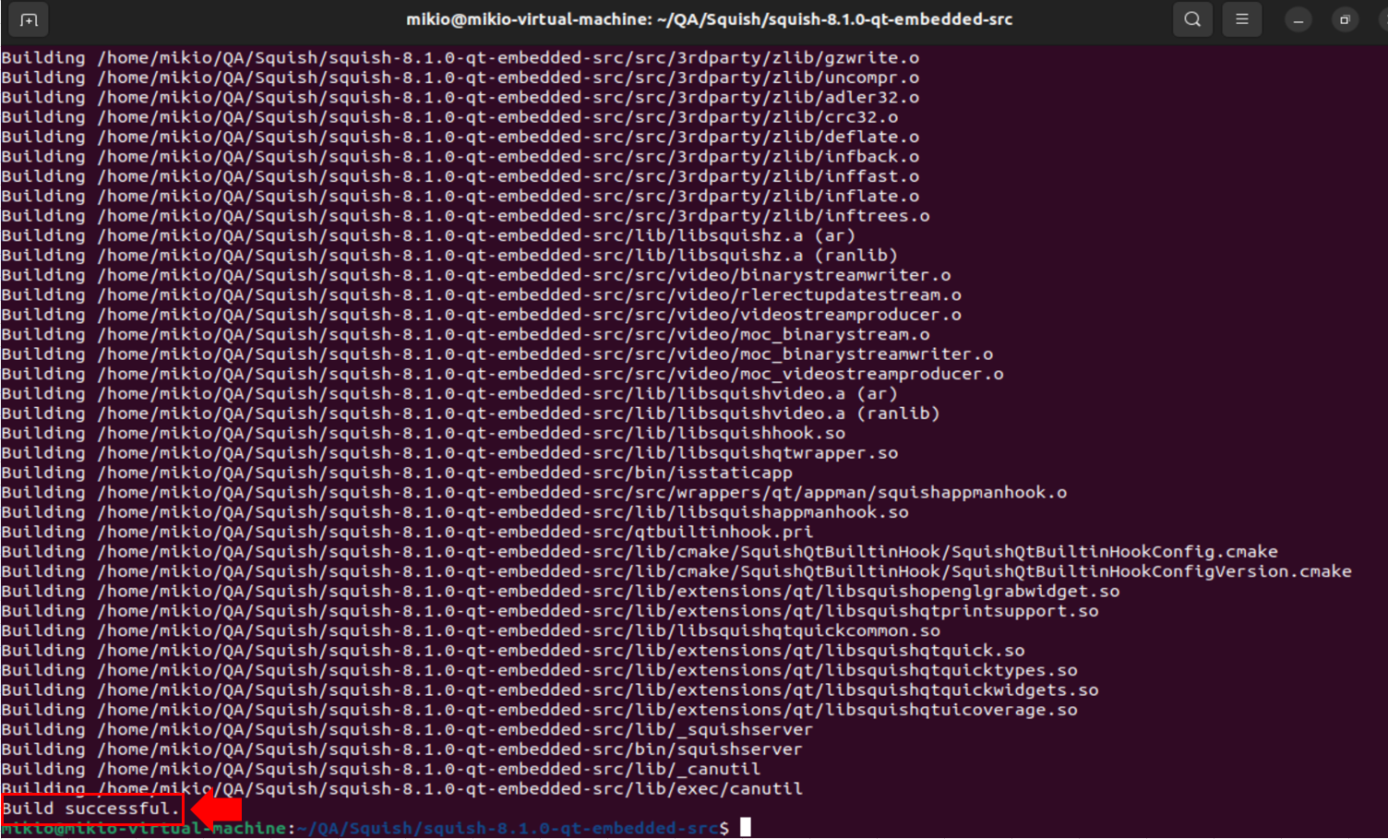Open the terminal search tool

click(x=1192, y=19)
